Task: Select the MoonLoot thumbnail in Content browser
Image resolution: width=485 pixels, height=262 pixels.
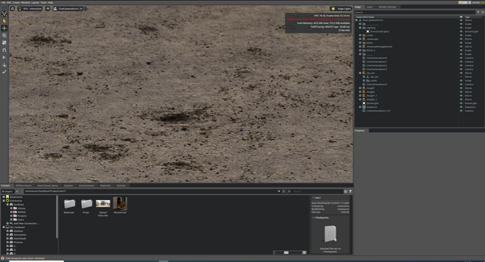Action: click(120, 203)
